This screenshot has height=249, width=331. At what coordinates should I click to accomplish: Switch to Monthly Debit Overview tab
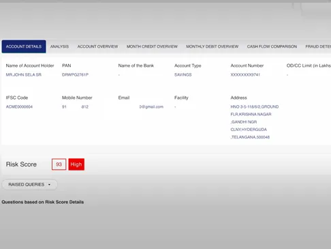(x=212, y=46)
